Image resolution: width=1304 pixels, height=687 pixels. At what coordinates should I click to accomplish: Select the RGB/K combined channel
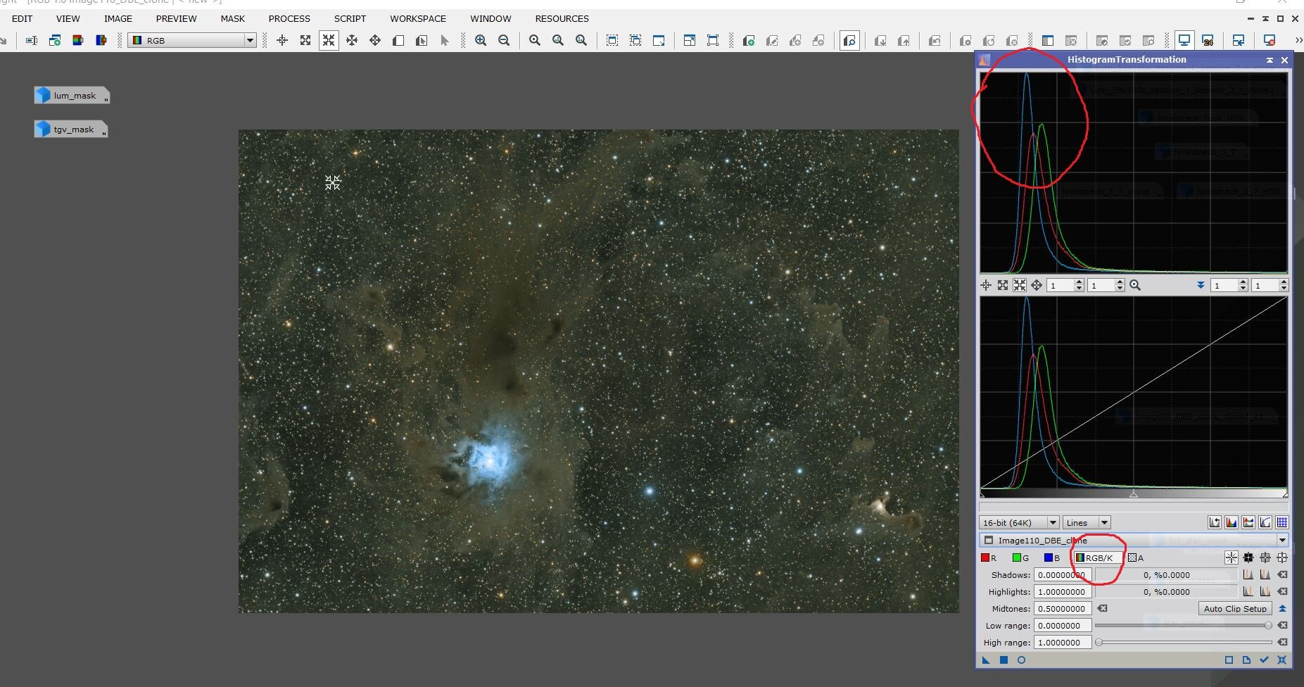pos(1096,558)
